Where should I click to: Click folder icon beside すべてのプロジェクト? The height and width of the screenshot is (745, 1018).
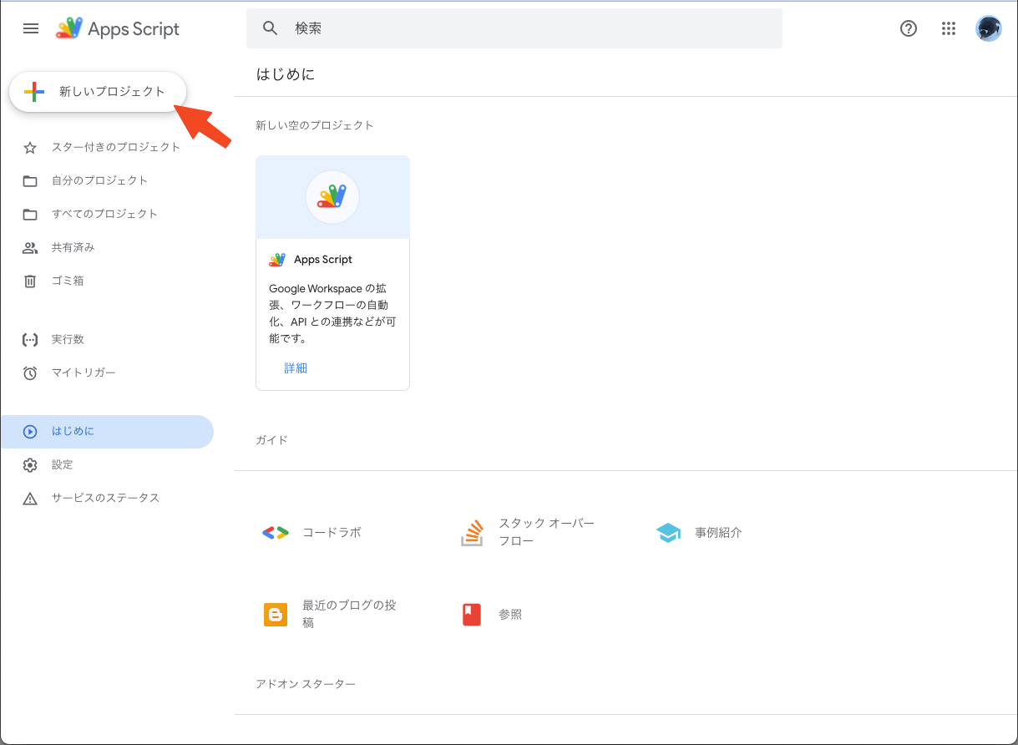click(30, 215)
